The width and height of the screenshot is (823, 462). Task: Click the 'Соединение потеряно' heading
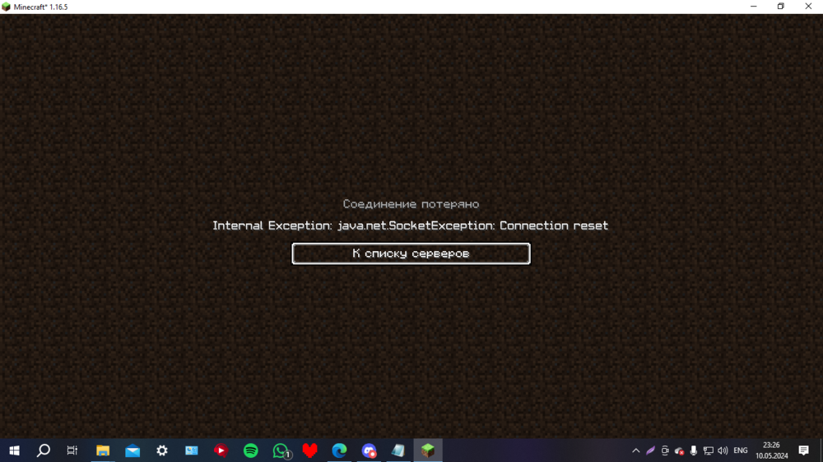coord(411,204)
